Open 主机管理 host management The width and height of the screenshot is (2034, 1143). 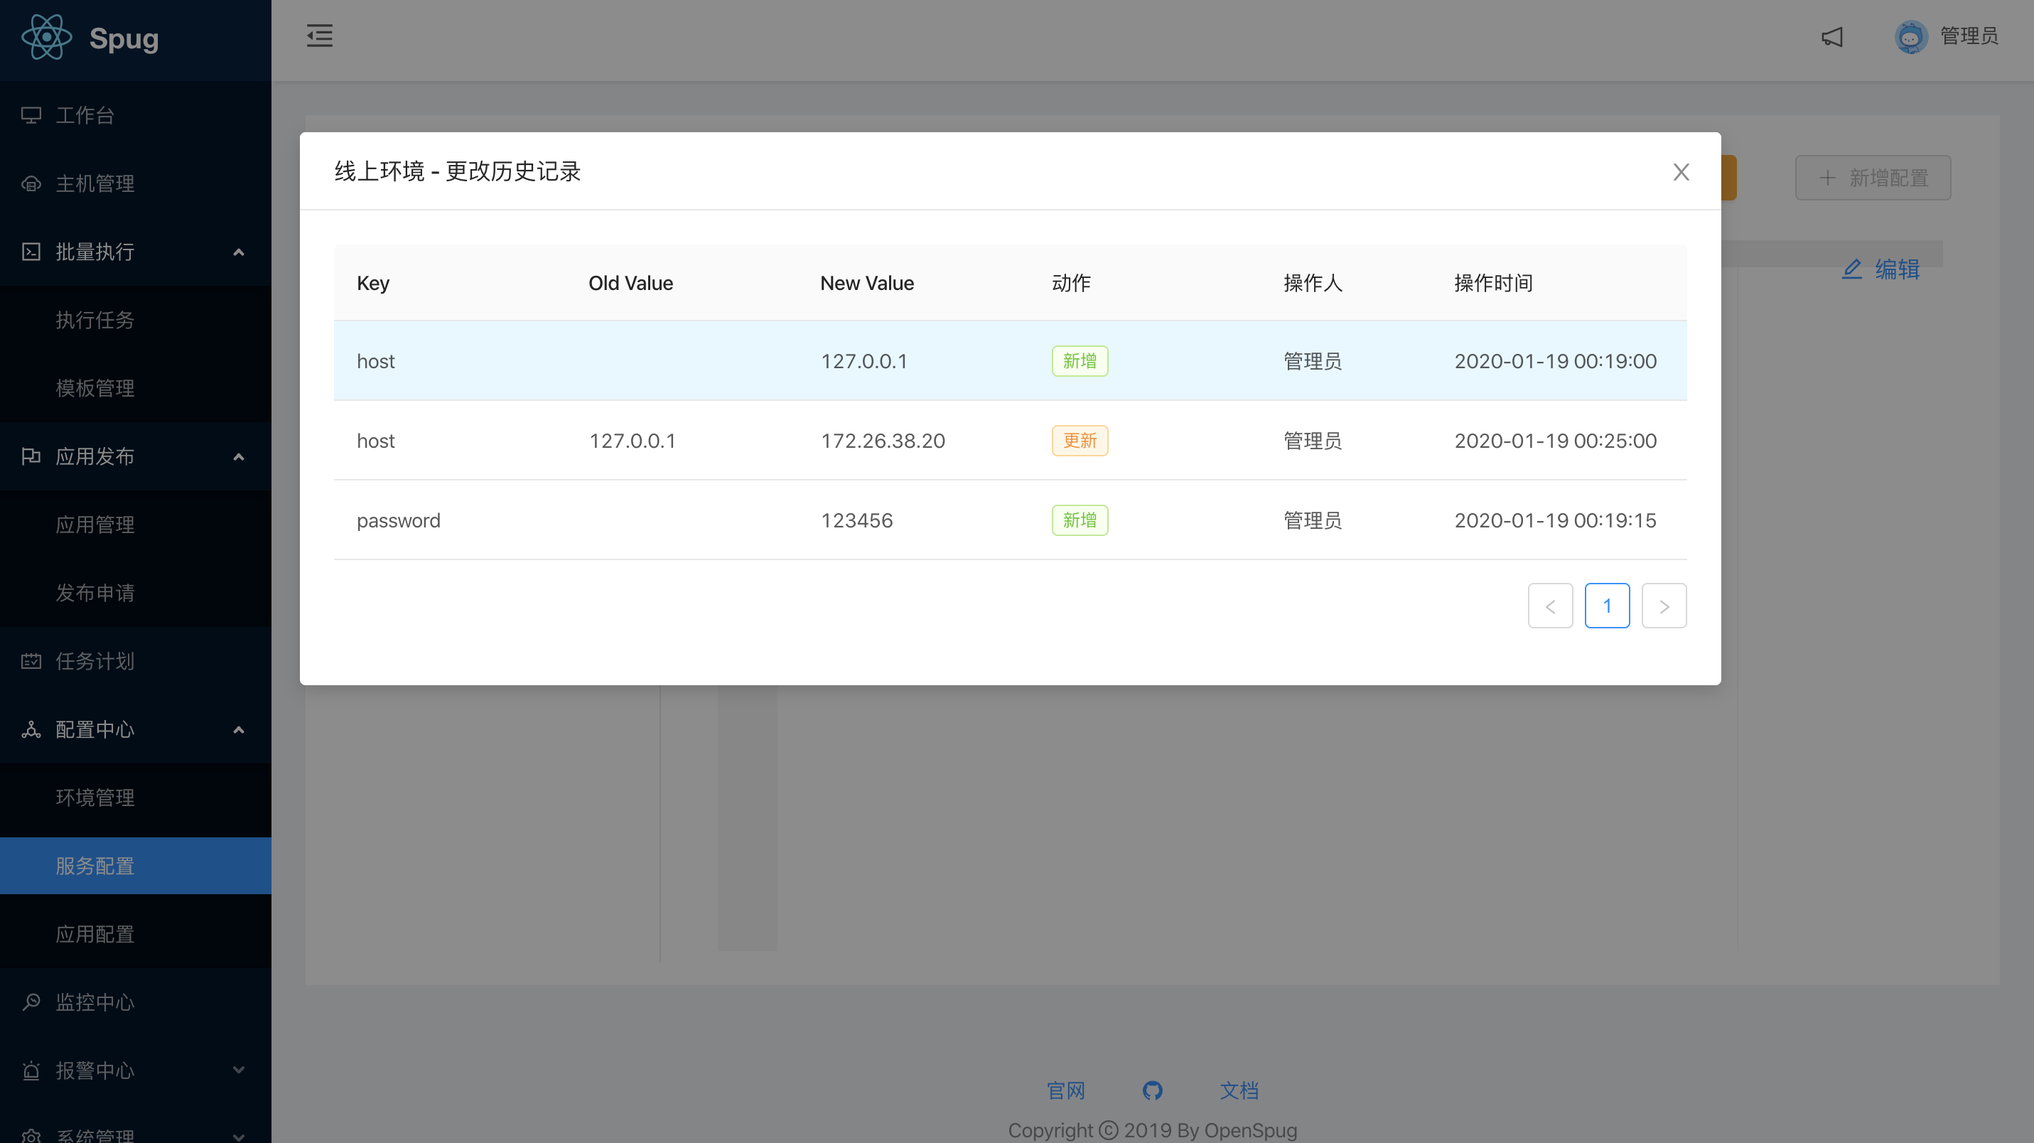coord(95,183)
